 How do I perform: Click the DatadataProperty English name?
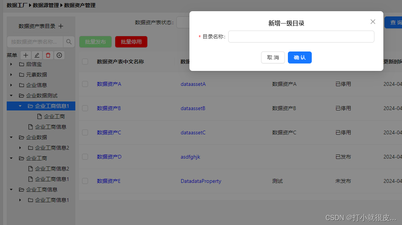(x=201, y=181)
